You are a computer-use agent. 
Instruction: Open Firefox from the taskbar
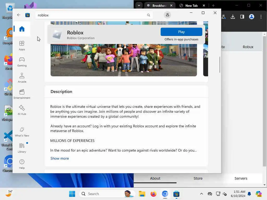tap(153, 194)
